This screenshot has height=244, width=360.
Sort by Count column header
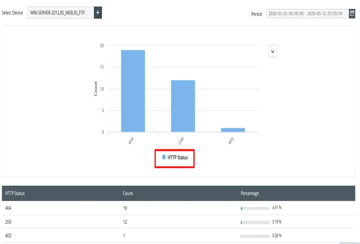point(128,193)
